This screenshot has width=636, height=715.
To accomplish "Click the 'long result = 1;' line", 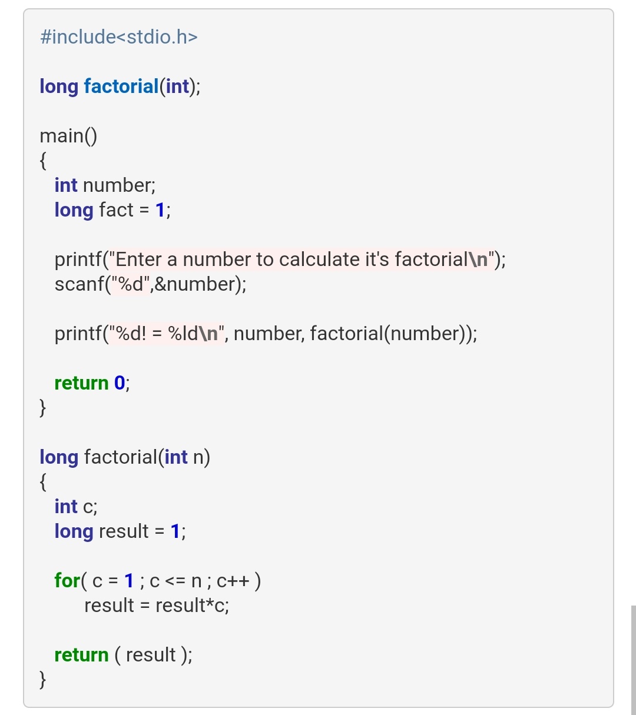I will [x=120, y=531].
